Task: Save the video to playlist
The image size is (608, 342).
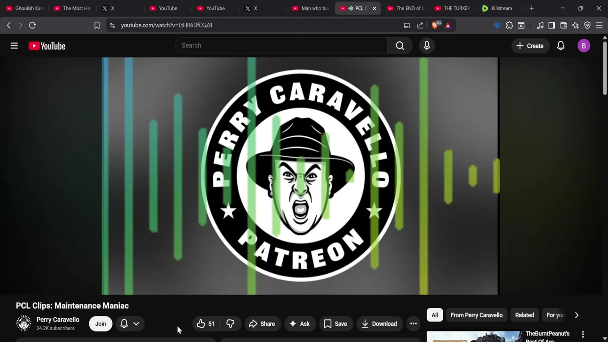Action: click(335, 324)
